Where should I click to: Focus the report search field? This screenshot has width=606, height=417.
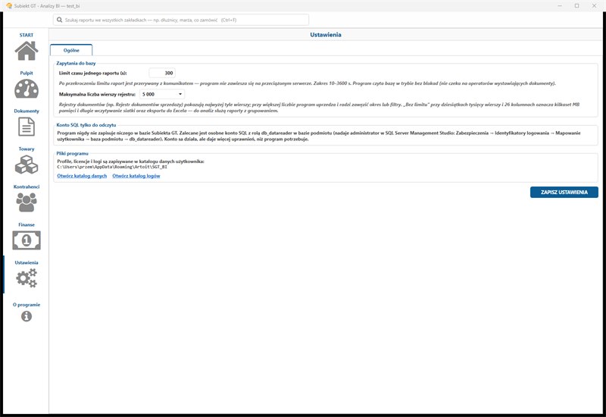pos(181,20)
